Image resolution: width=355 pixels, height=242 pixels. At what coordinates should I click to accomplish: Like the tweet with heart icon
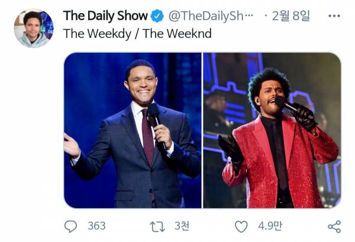pos(241,226)
